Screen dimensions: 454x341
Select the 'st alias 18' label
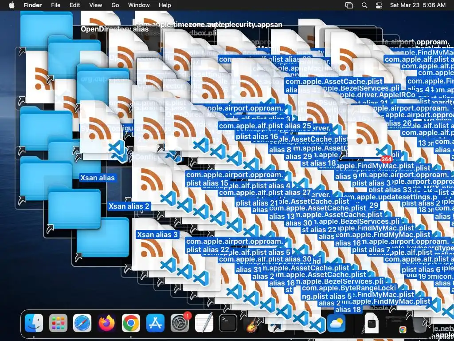coord(318,163)
